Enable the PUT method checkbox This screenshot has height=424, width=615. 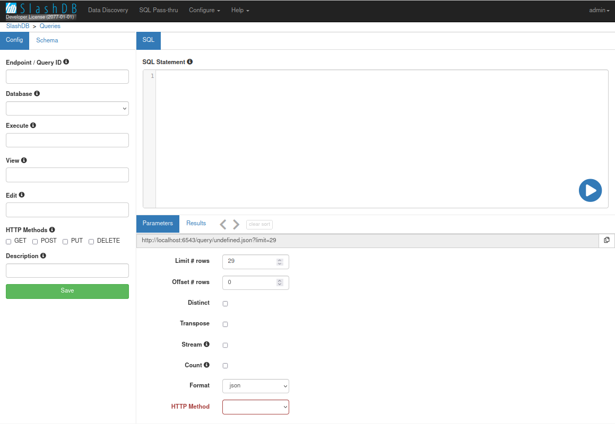tap(65, 241)
